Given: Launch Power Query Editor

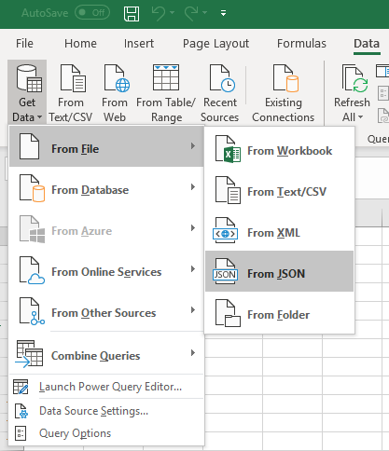Looking at the screenshot, I should coord(106,387).
